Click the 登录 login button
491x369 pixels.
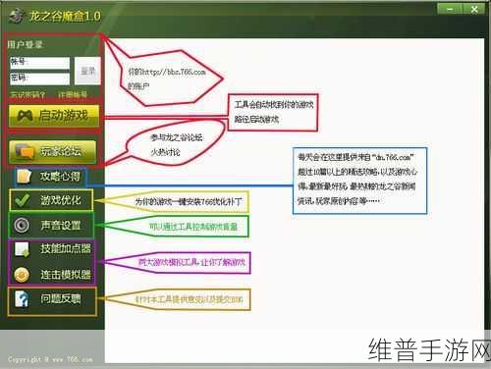point(87,71)
